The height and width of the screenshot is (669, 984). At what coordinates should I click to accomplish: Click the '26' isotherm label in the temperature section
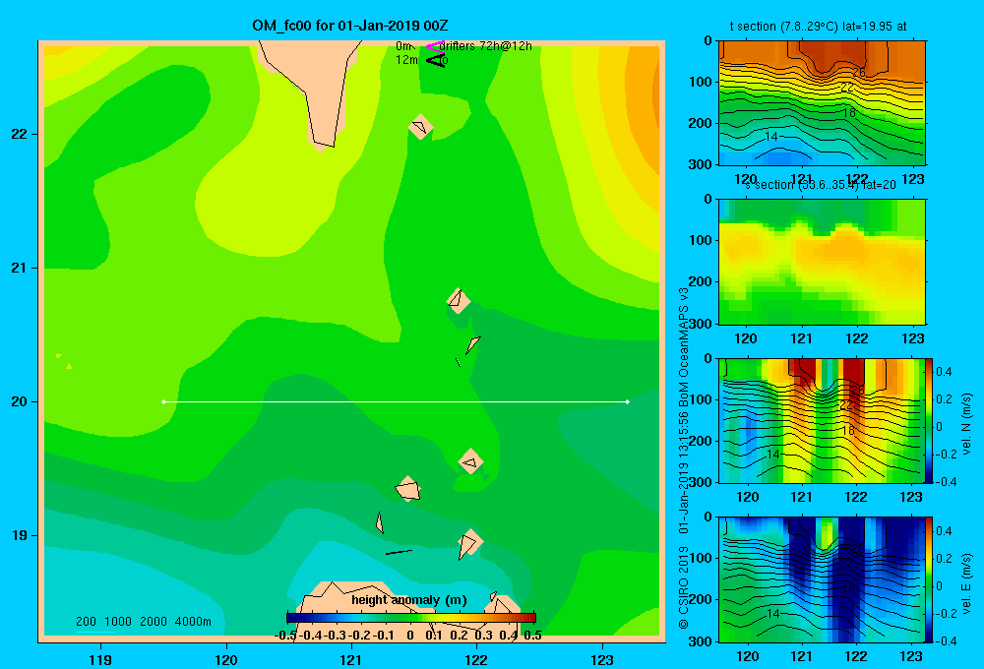pos(858,73)
